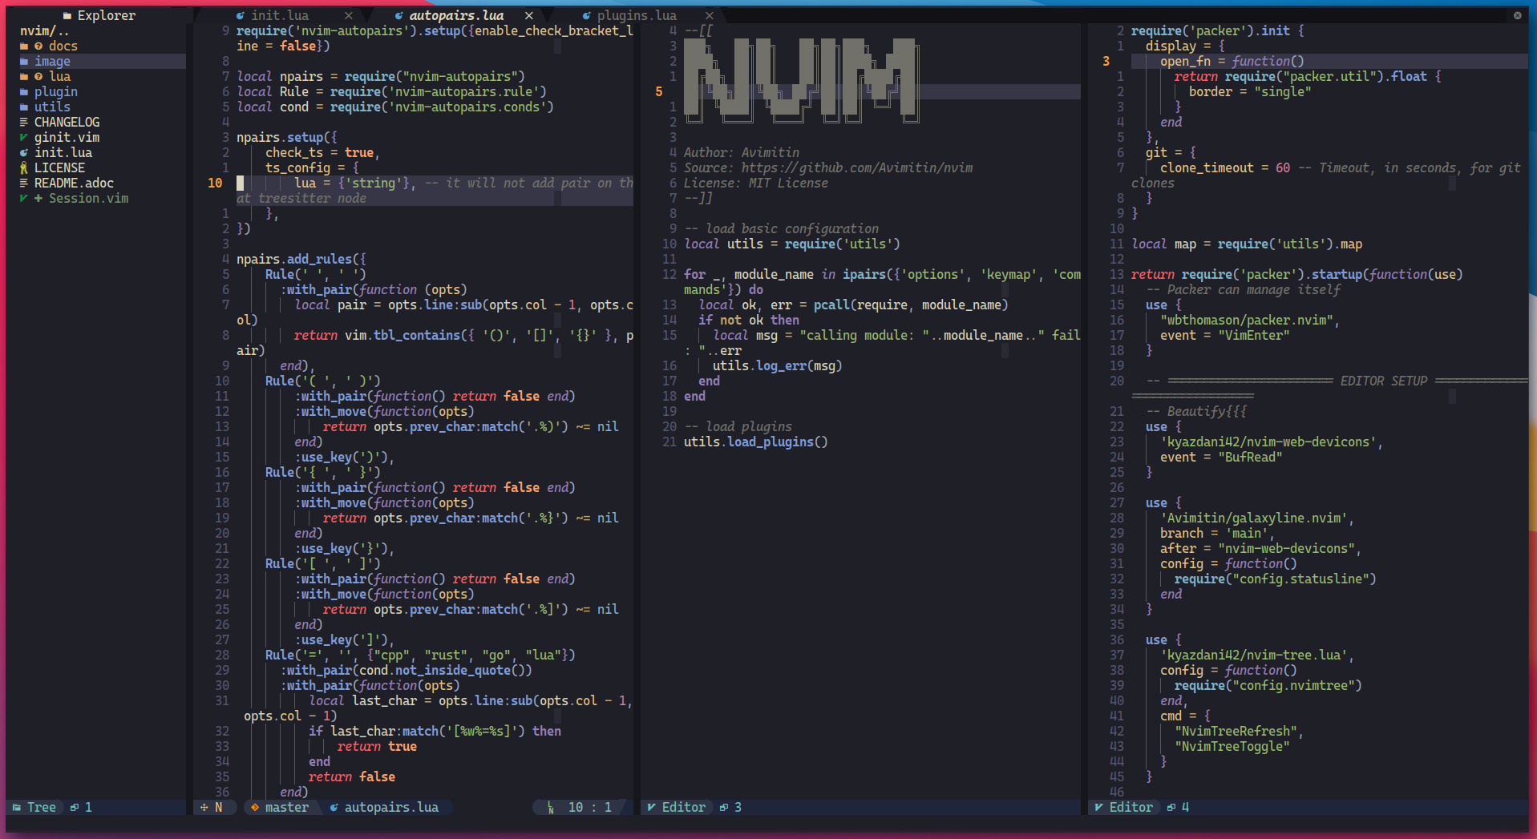Click the window icon beside number 4
Screen dimensions: 1537x839
pos(1171,808)
